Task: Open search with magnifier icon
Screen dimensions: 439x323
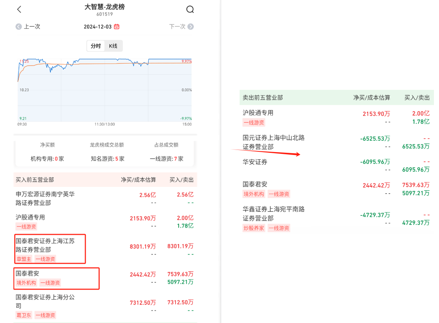Action: [x=190, y=10]
